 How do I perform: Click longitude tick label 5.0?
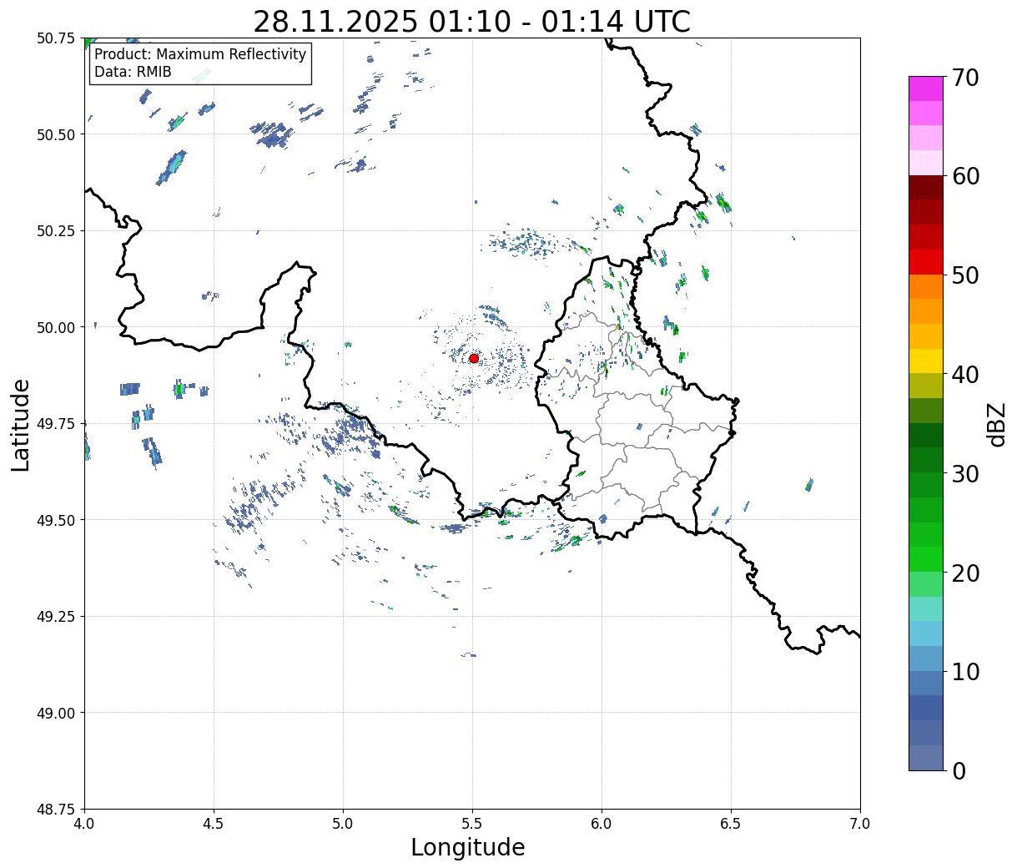pos(343,824)
